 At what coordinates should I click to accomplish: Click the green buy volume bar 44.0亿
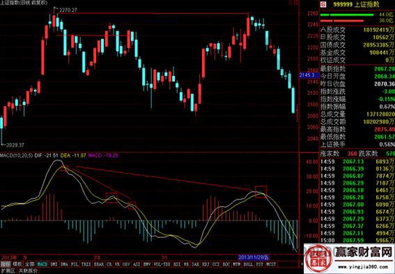(x=347, y=15)
